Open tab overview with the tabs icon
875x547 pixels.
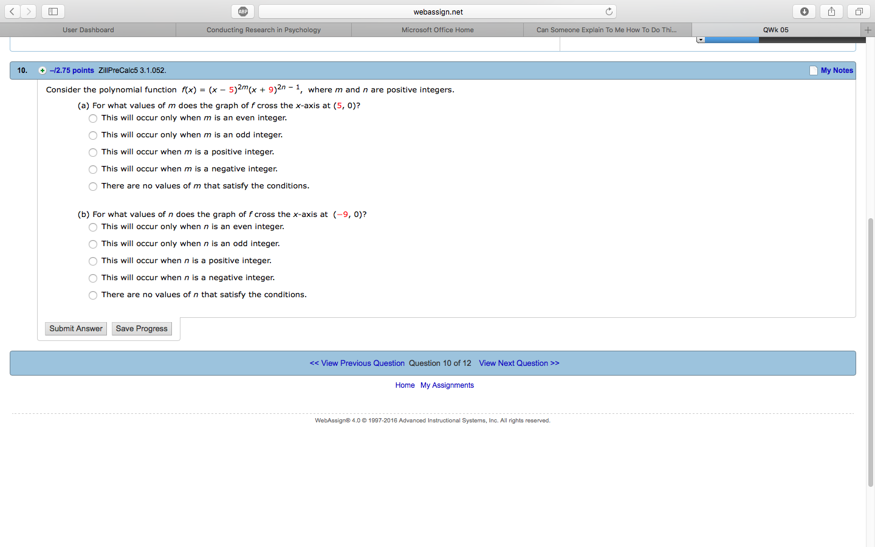pyautogui.click(x=858, y=11)
